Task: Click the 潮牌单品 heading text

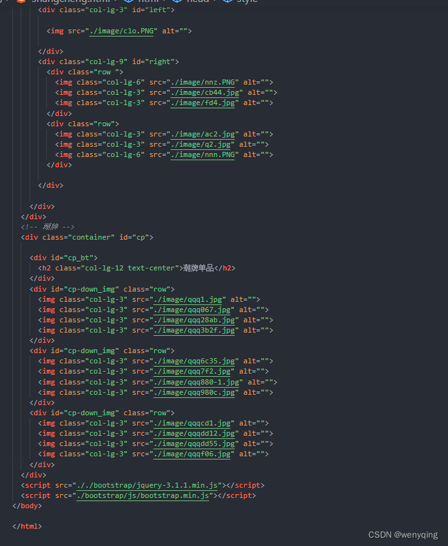Action: 198,268
